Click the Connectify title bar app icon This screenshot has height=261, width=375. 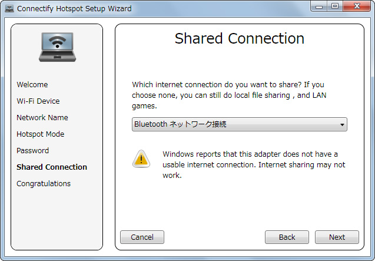9,8
